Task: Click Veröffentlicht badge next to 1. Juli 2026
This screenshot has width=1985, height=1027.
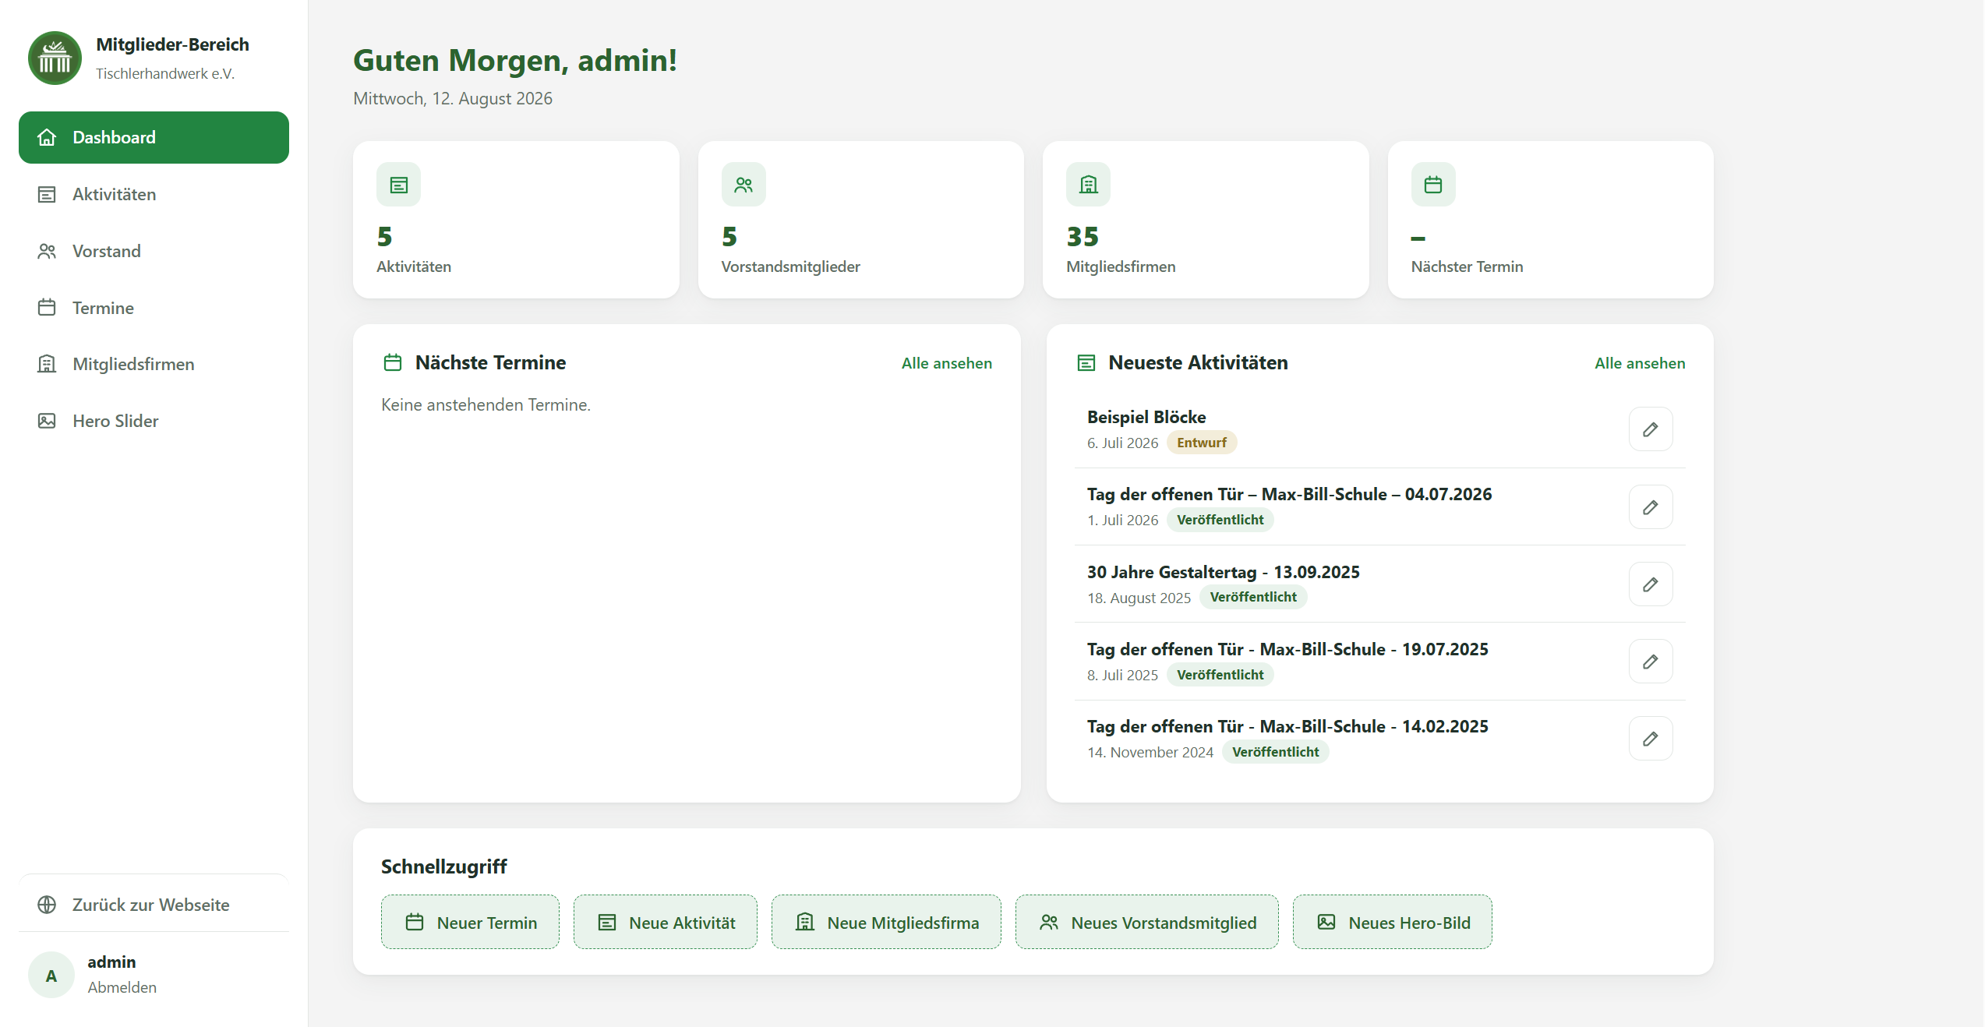Action: tap(1220, 520)
